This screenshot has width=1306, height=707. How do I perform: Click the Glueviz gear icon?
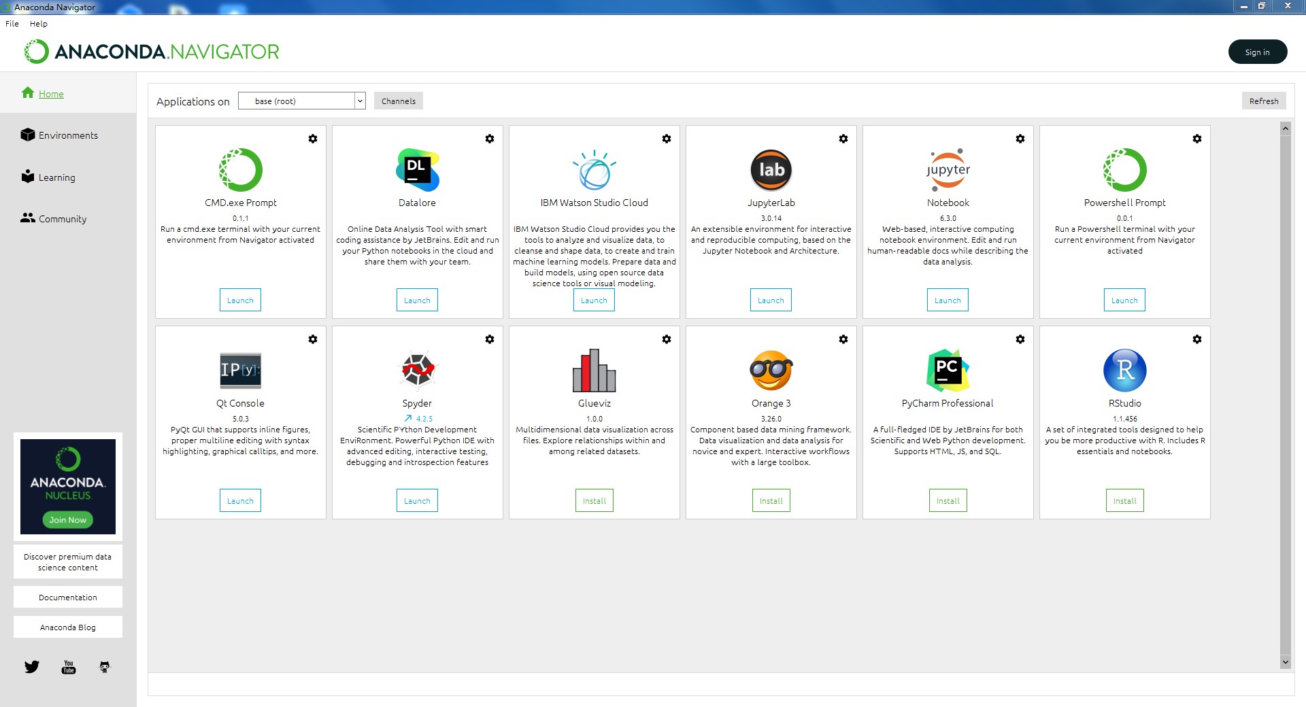click(x=667, y=339)
